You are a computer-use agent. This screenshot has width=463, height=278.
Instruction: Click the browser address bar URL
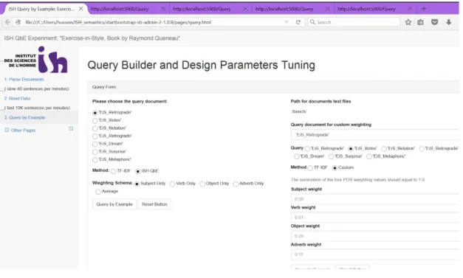(118, 22)
